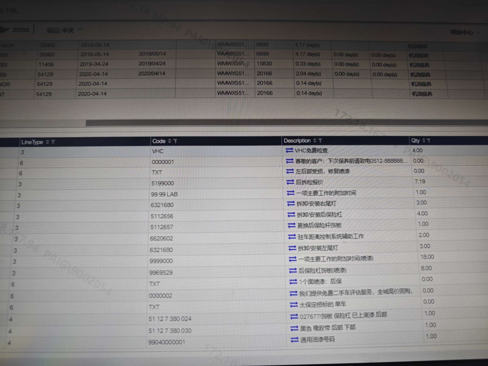Click the horizontal scrollbar of the upper table
Screen dimensions: 488x366
coord(287,123)
